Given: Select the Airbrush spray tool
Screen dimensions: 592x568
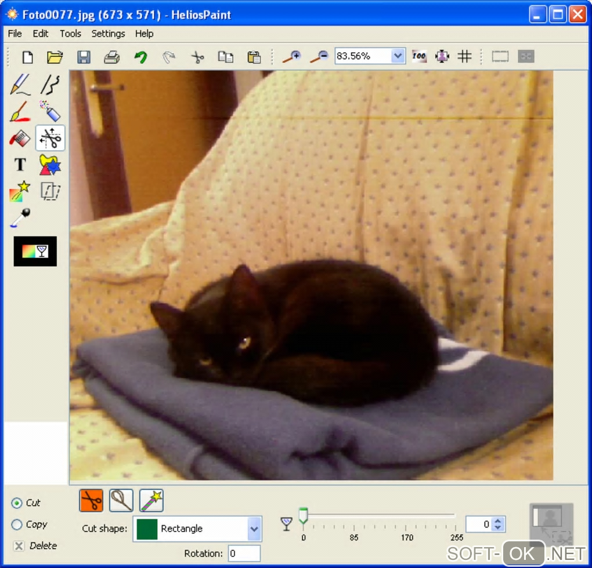Looking at the screenshot, I should point(50,111).
